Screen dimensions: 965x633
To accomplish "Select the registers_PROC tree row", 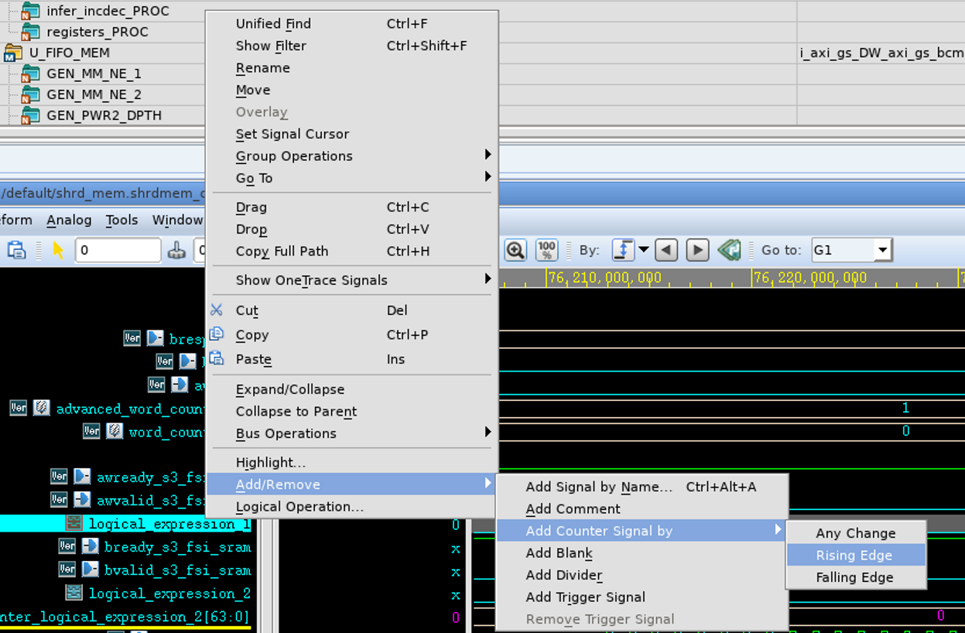I will tap(98, 32).
